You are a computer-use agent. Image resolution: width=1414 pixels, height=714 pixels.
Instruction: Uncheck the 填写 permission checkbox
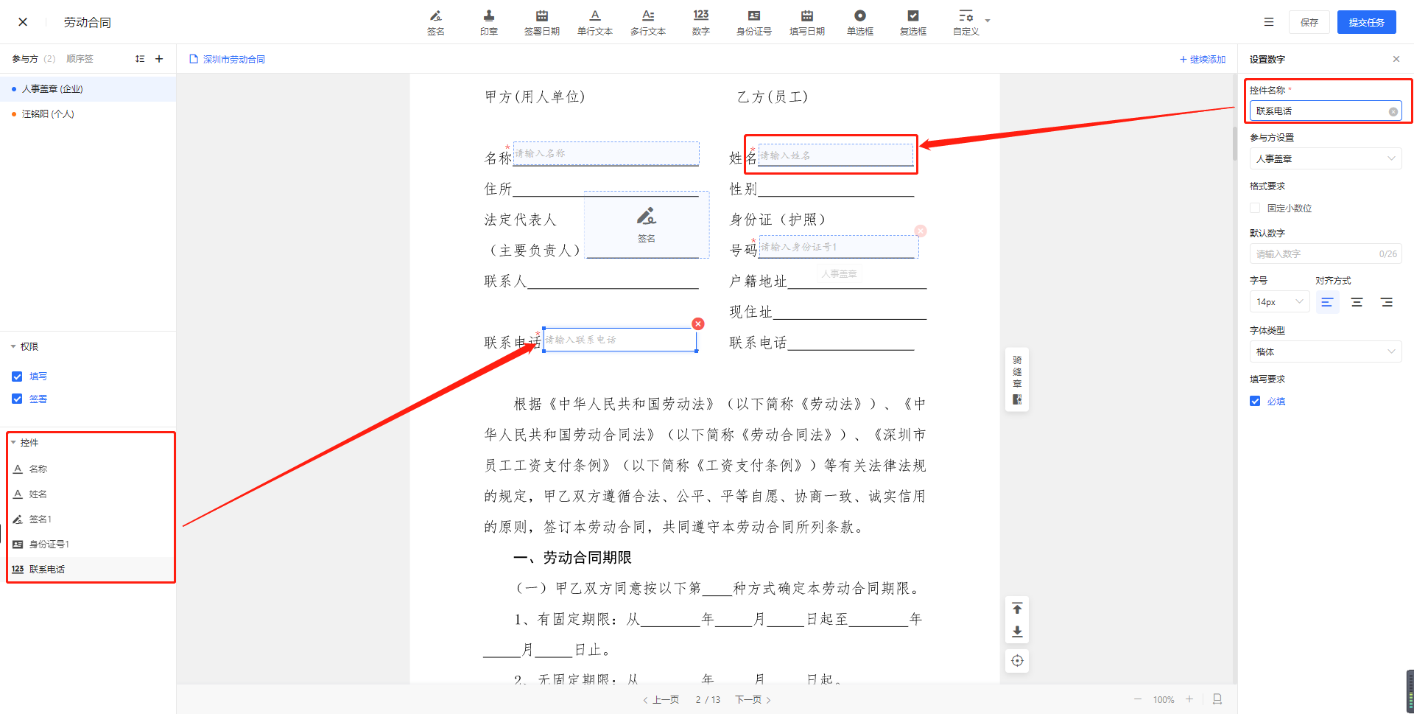17,377
